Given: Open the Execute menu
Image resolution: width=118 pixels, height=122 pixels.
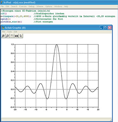Looking at the screenshot, I should (x=23, y=6).
